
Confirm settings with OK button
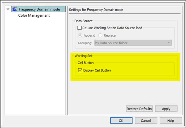[121, 120]
